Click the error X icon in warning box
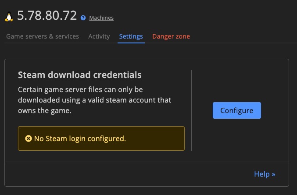Image resolution: width=297 pixels, height=195 pixels. tap(29, 138)
